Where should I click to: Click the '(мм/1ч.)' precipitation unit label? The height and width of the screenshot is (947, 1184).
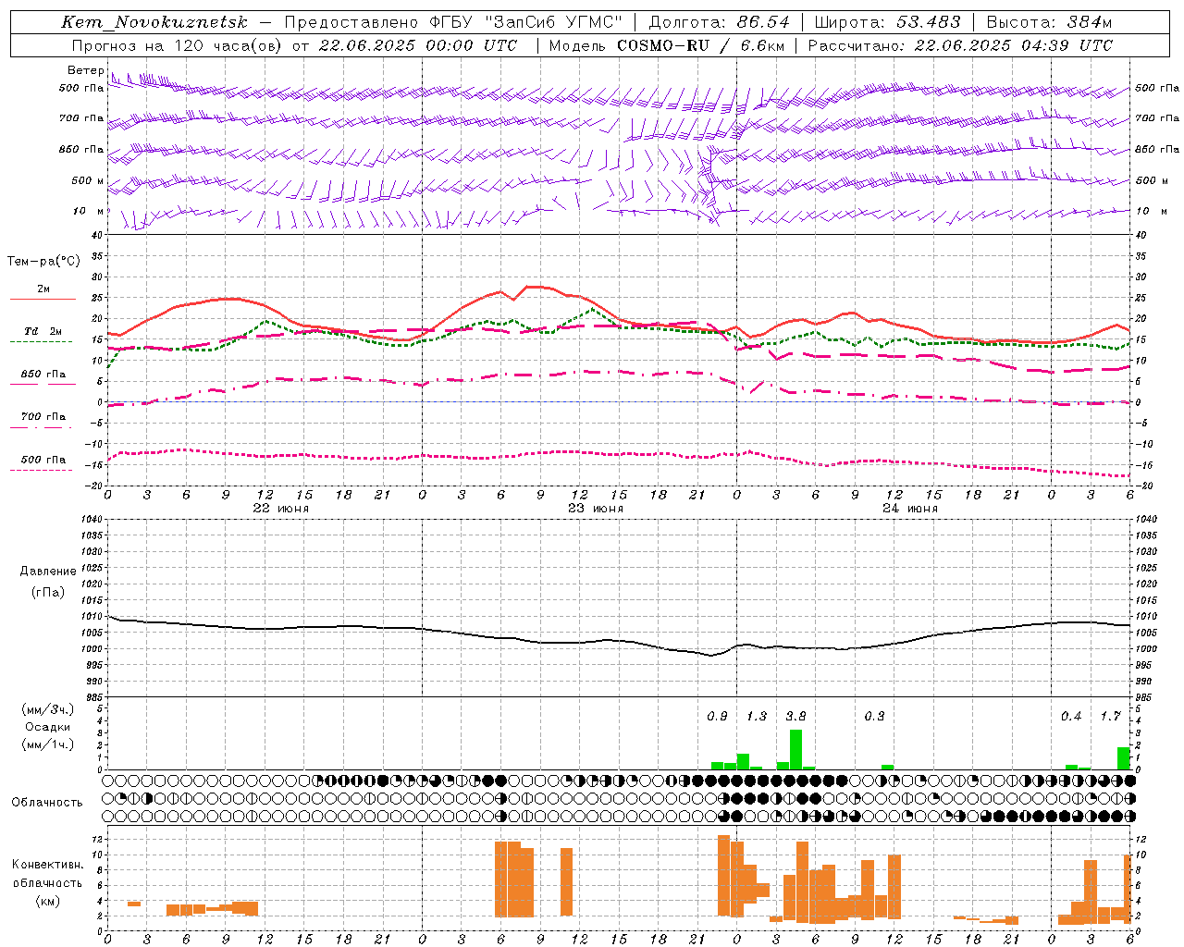tap(48, 744)
